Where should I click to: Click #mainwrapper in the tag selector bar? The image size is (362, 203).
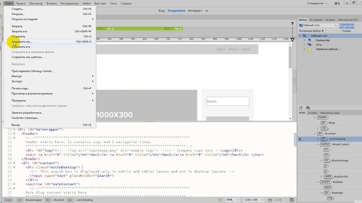[33, 200]
